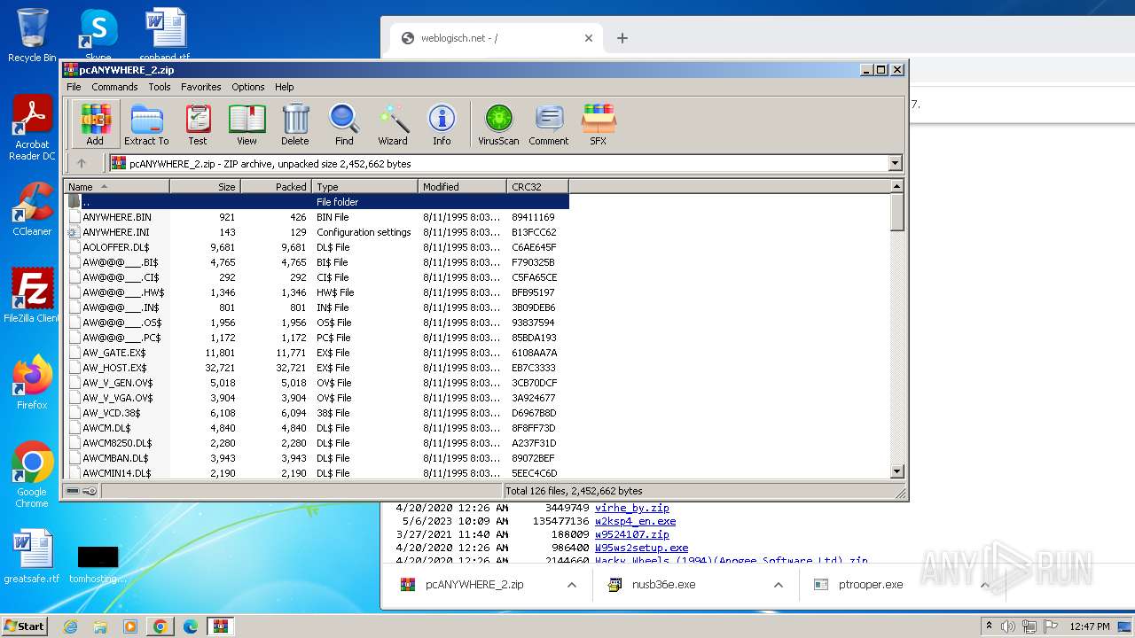Sort by the Packed column header
This screenshot has width=1135, height=638.
[x=276, y=186]
